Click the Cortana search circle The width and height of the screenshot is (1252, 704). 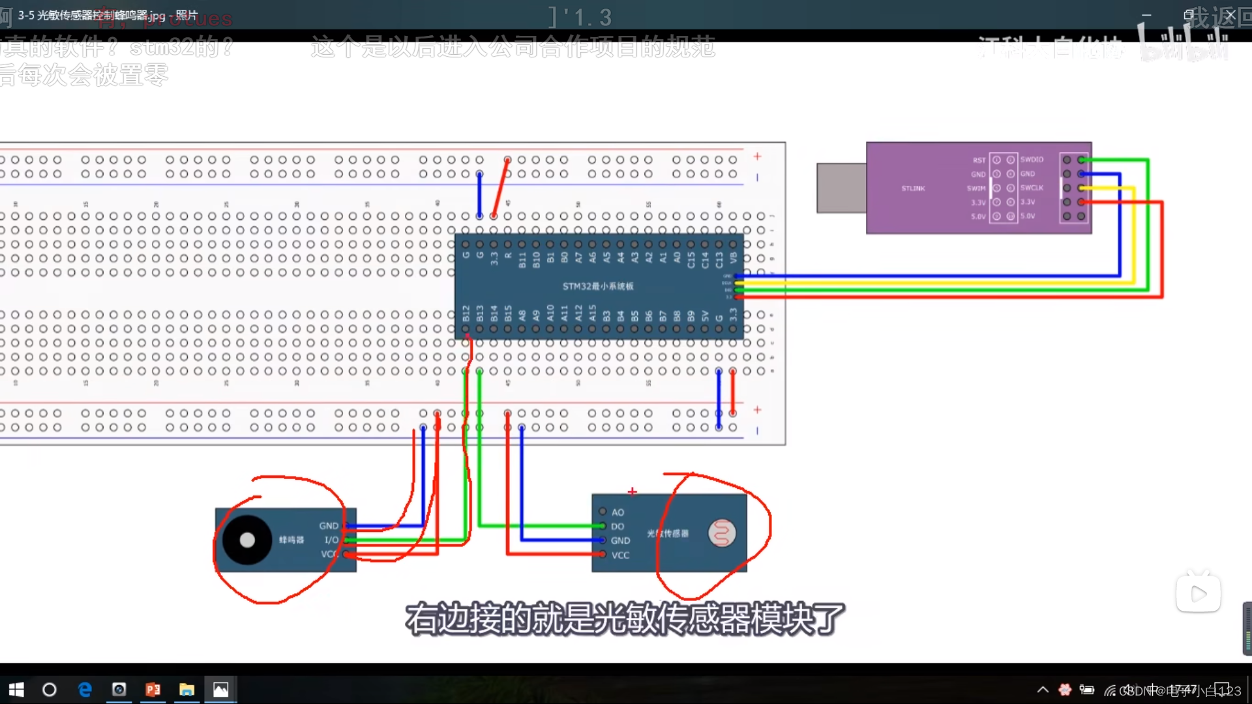(50, 690)
